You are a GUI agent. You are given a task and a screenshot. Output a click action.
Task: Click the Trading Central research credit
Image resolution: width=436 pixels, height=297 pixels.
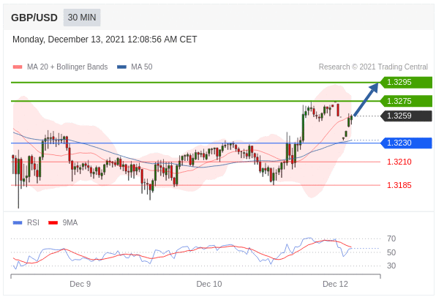pyautogui.click(x=373, y=67)
